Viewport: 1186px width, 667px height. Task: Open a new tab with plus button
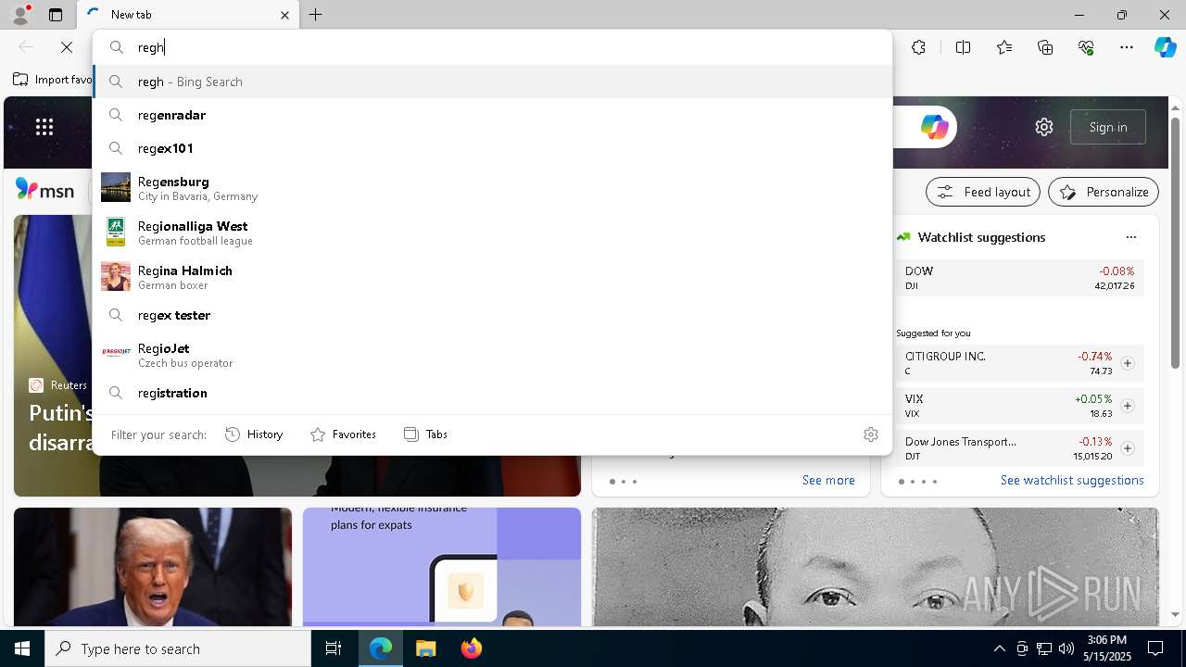point(316,15)
